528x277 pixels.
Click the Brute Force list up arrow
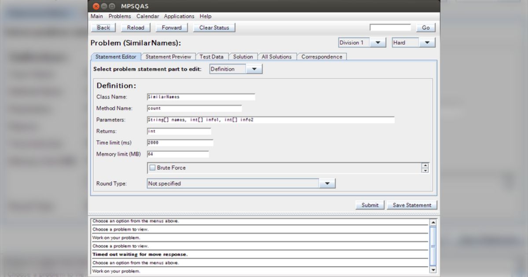tap(425, 165)
